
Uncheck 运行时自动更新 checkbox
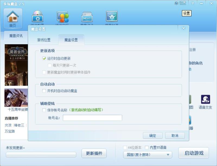coord(44,59)
